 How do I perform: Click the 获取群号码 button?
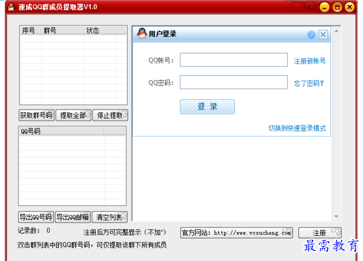point(36,115)
